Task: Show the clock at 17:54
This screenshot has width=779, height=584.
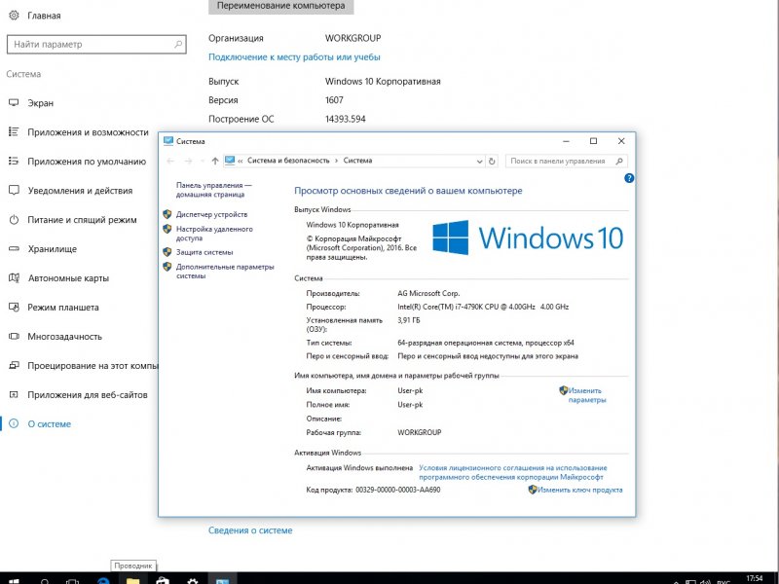Action: pos(754,579)
